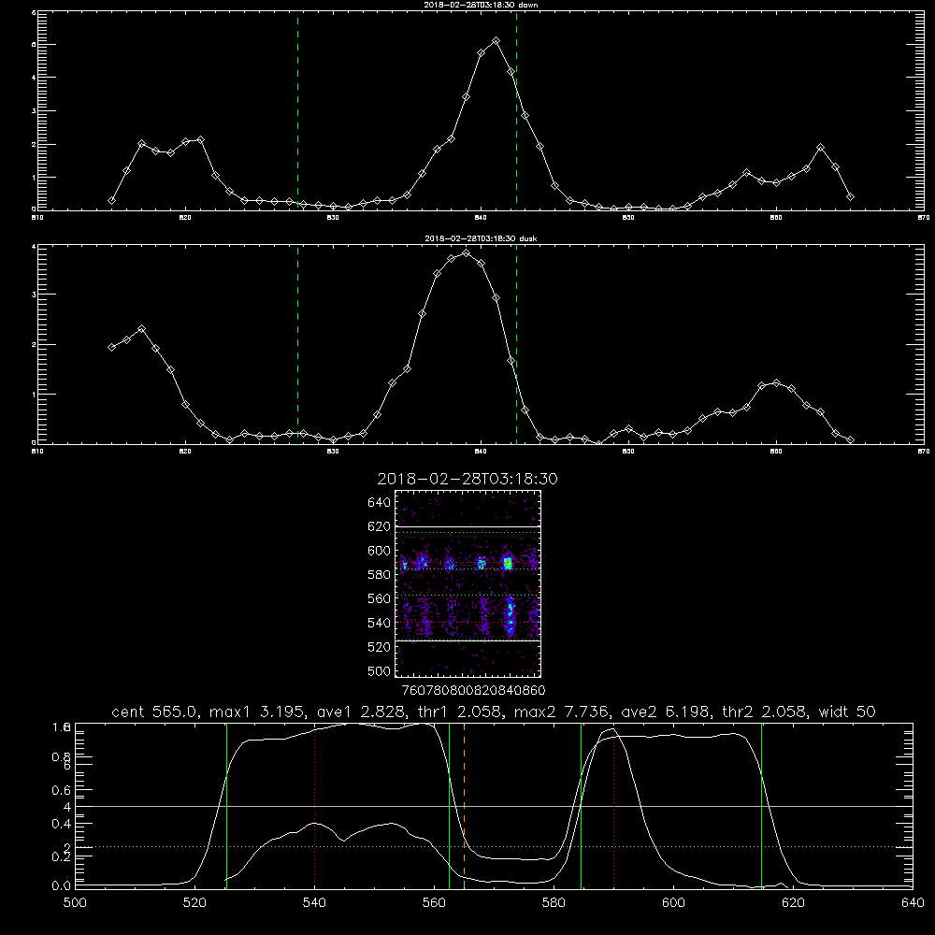Open the spectral image thumbnail in the center
The image size is (935, 935).
[467, 583]
